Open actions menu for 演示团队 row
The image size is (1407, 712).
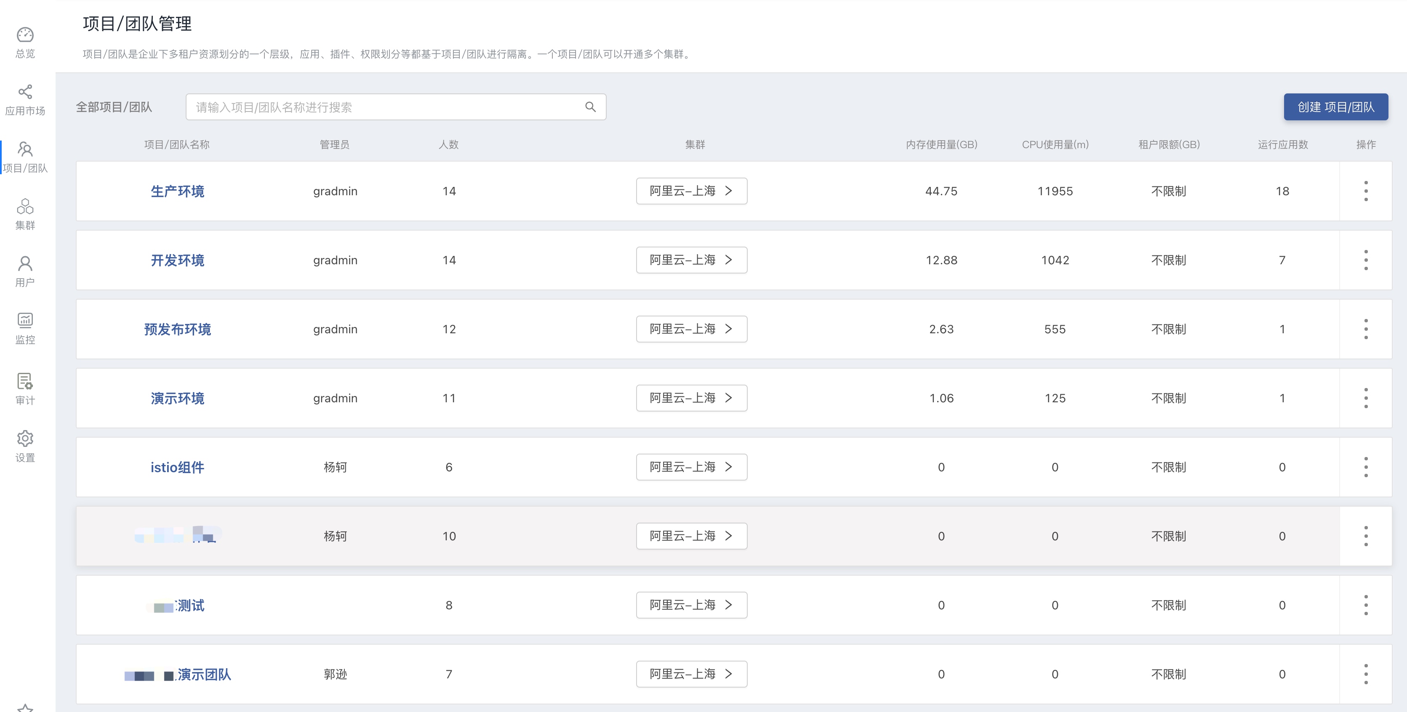coord(1365,674)
